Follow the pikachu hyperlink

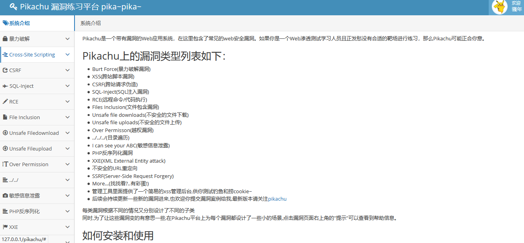click(277, 199)
